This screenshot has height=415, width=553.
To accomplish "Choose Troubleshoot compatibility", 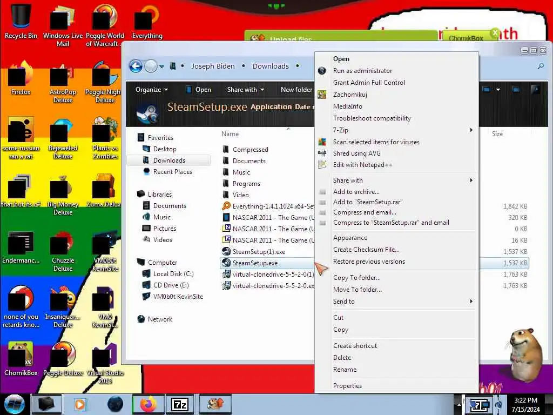I will coord(396,118).
